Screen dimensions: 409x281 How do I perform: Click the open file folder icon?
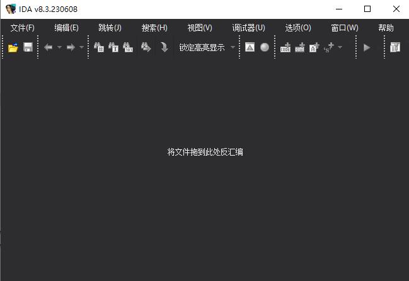[13, 47]
